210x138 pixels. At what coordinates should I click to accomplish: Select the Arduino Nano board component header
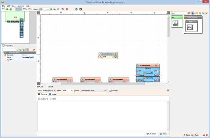148,66
